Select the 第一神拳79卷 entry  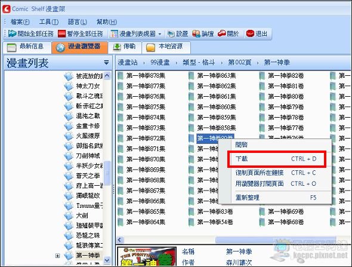point(286,107)
